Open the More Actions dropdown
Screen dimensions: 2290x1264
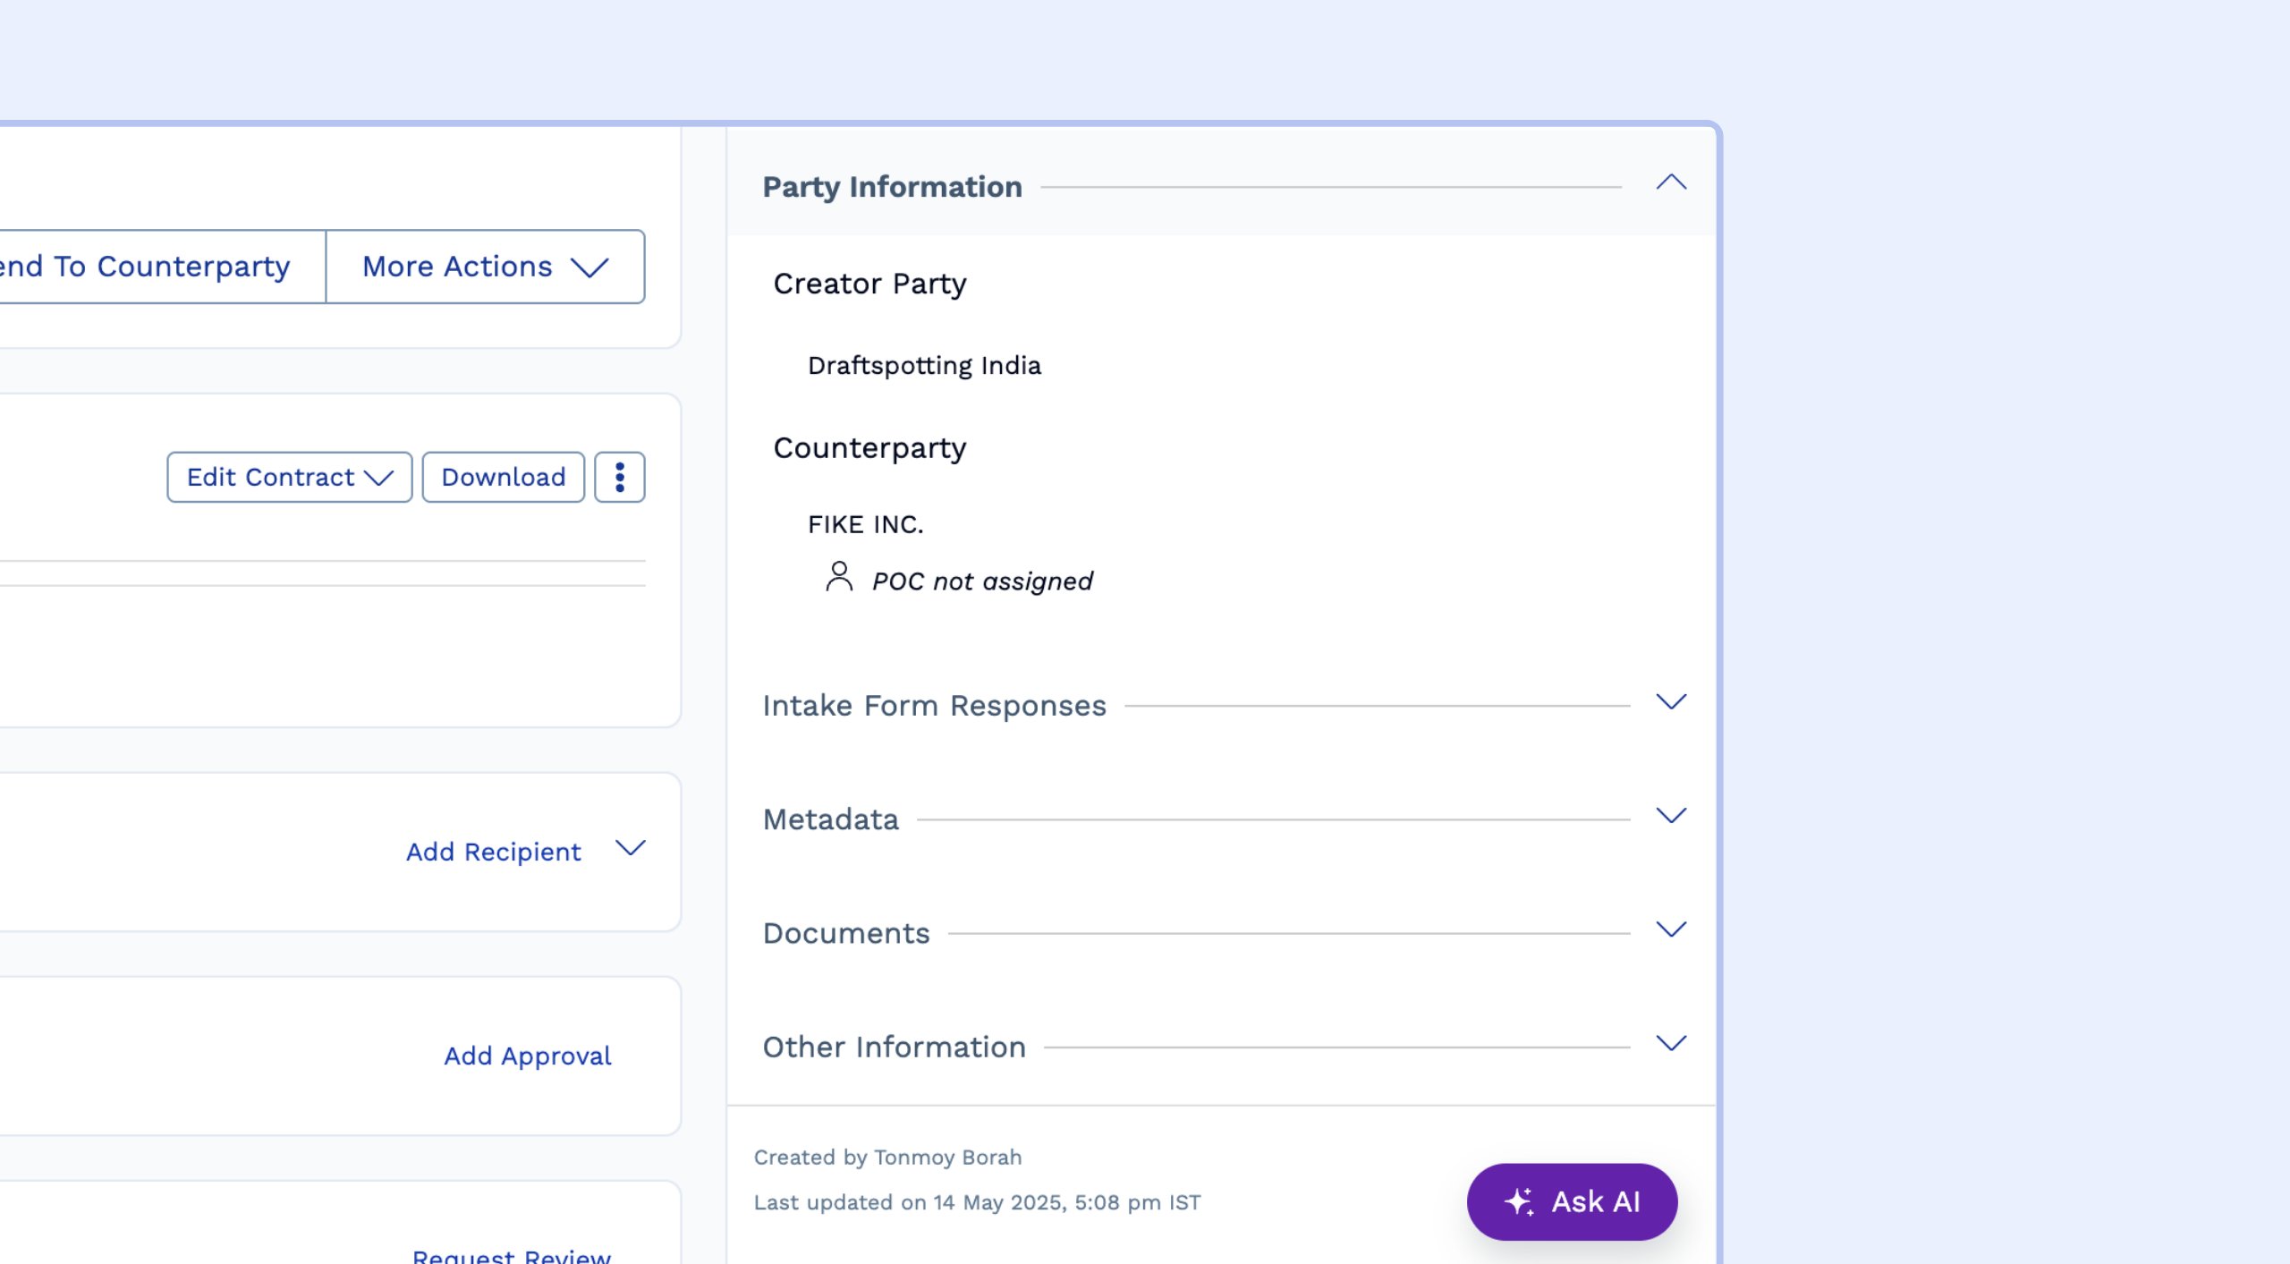point(485,267)
